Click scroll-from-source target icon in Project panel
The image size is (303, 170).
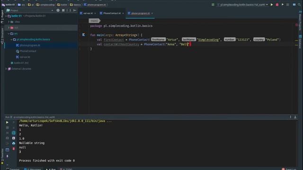coord(58,10)
